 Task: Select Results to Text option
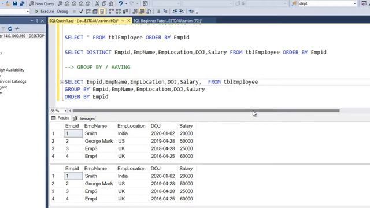tap(135, 12)
